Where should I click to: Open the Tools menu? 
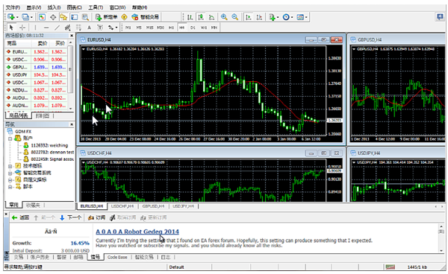coord(96,7)
